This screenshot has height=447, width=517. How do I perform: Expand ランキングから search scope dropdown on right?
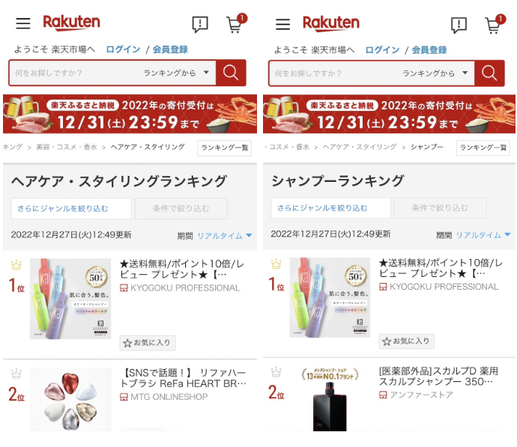coord(435,73)
